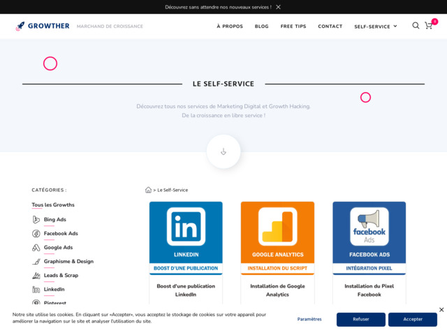Select the Google Ads category link
This screenshot has width=447, height=335.
click(58, 248)
